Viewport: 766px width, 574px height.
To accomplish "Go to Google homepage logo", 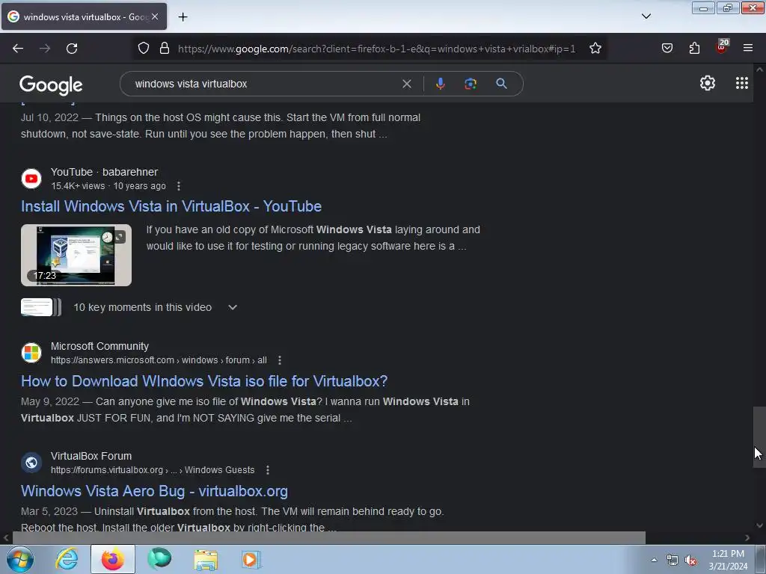I will [x=51, y=85].
